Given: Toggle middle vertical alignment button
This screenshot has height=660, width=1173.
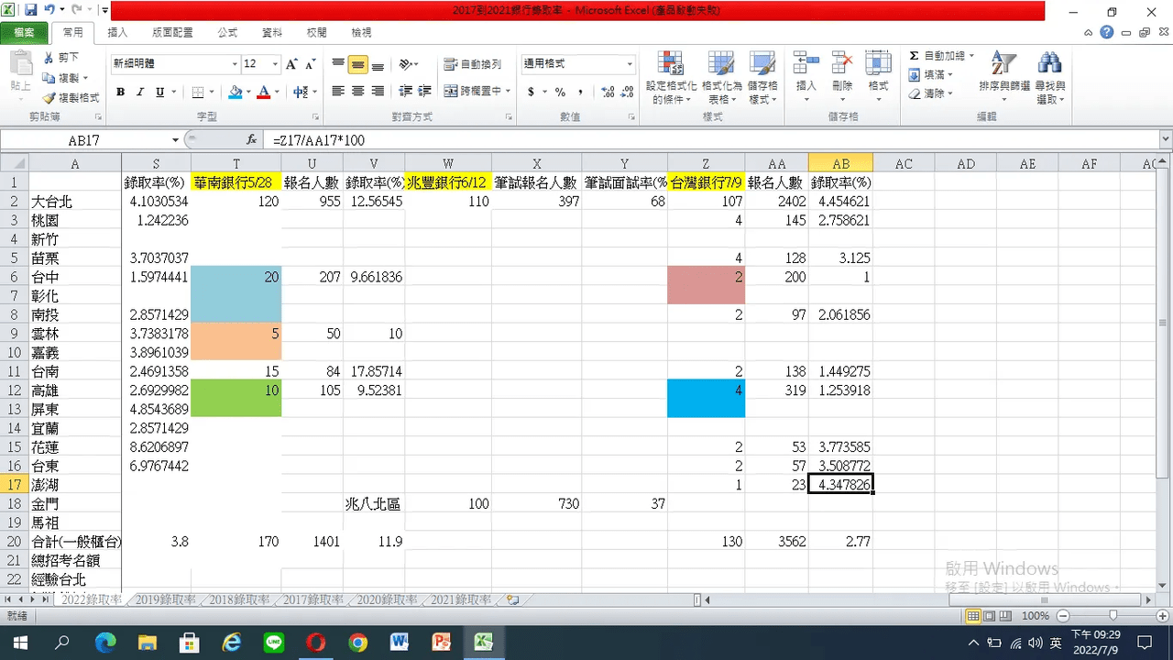Looking at the screenshot, I should pyautogui.click(x=357, y=64).
